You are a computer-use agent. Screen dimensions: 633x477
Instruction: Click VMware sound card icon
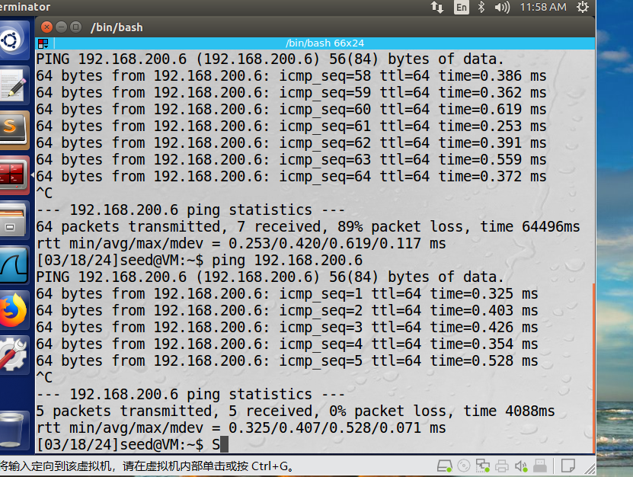pyautogui.click(x=521, y=466)
